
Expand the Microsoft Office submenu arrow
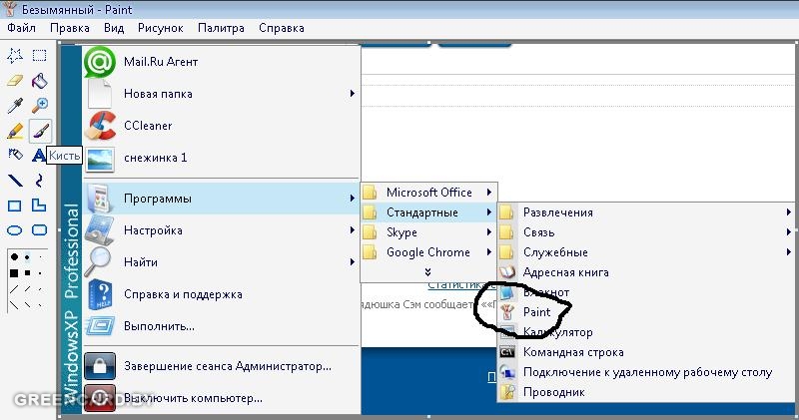pyautogui.click(x=488, y=192)
